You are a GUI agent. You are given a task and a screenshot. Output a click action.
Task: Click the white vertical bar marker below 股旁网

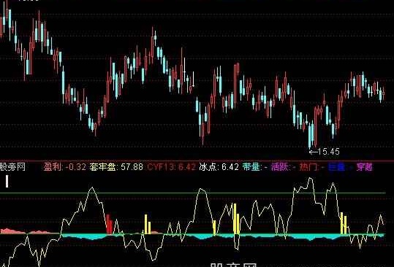click(7, 181)
